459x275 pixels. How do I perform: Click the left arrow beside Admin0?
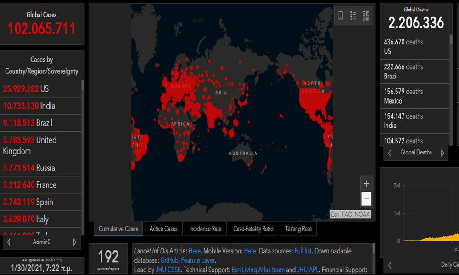pos(10,242)
